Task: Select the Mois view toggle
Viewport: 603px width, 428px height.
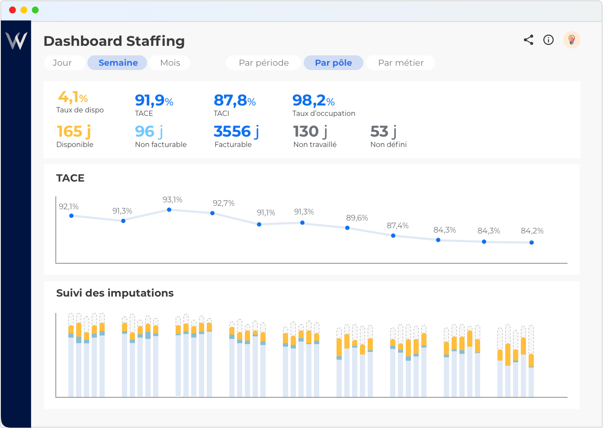Action: click(x=170, y=63)
